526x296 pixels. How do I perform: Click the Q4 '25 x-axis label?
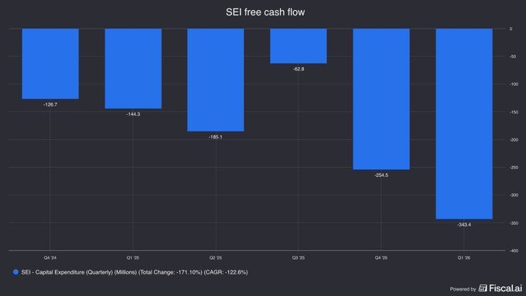381,258
